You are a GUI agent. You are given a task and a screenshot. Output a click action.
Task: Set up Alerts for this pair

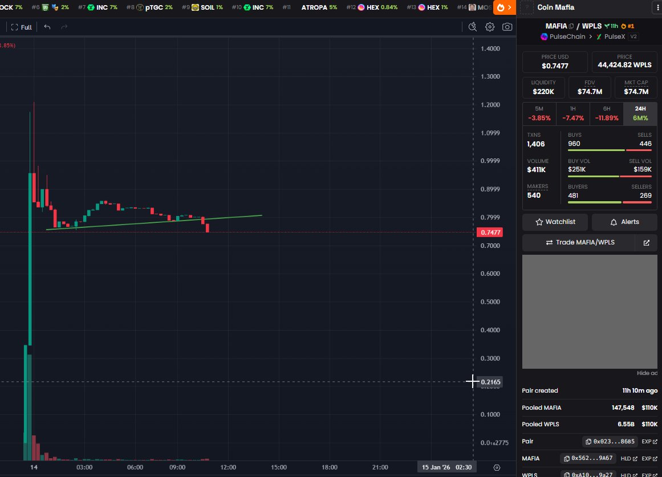624,222
